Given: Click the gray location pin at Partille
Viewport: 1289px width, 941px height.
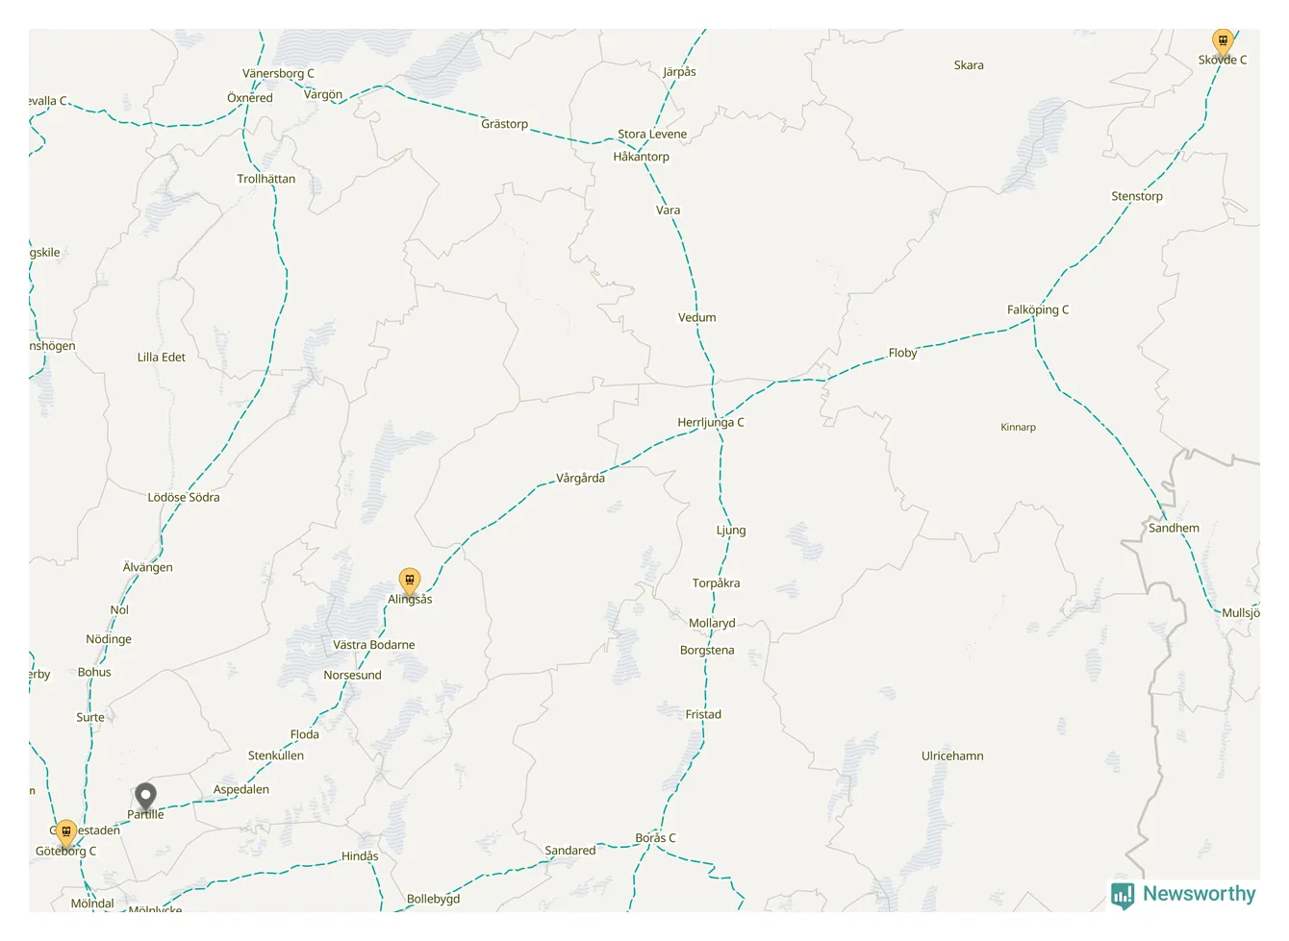Looking at the screenshot, I should pyautogui.click(x=145, y=797).
